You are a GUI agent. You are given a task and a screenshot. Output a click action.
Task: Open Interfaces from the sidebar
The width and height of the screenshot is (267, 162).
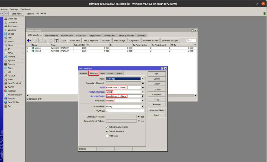[13, 26]
